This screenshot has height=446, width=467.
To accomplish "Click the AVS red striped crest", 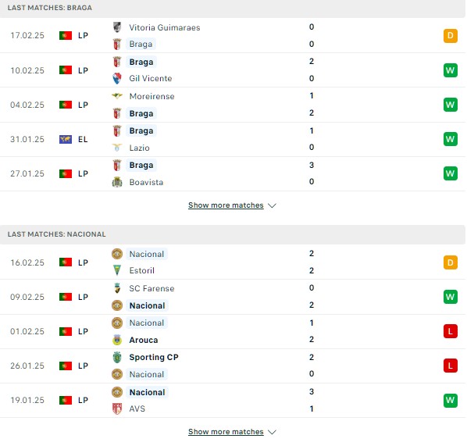I will pyautogui.click(x=117, y=409).
